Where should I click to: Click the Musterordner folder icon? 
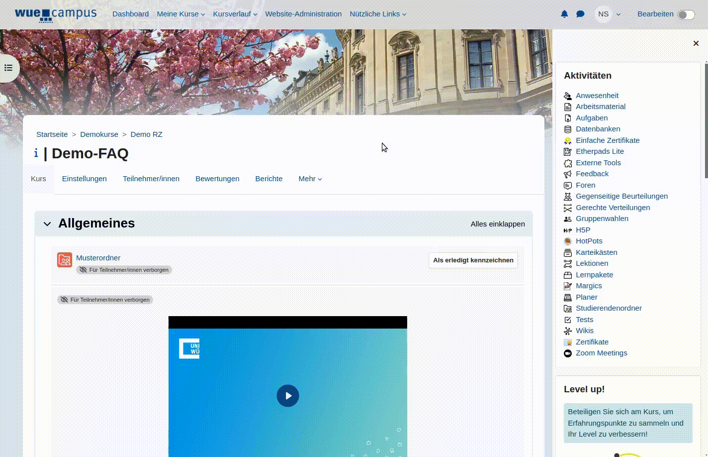(65, 260)
